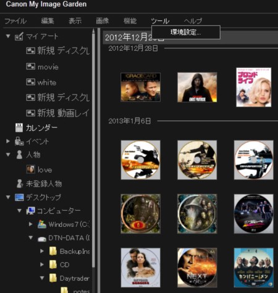Screen dimensions: 278x293
Task: Click the sidebar scroll up arrow
Action: click(93, 31)
